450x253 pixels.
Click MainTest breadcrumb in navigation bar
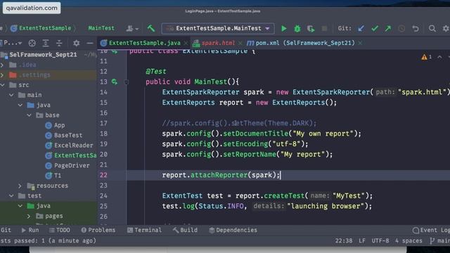point(101,28)
